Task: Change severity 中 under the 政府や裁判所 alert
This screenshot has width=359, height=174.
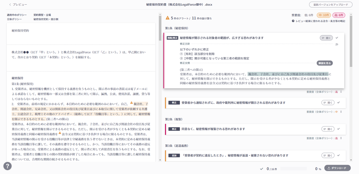Action: click(x=341, y=112)
